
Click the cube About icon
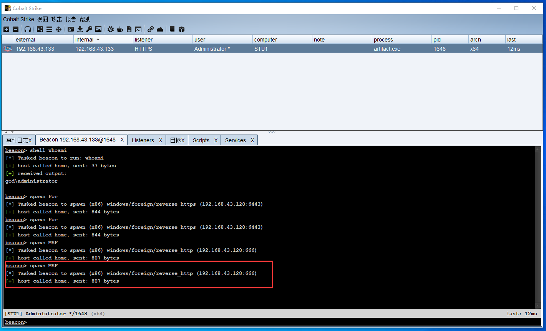[182, 29]
